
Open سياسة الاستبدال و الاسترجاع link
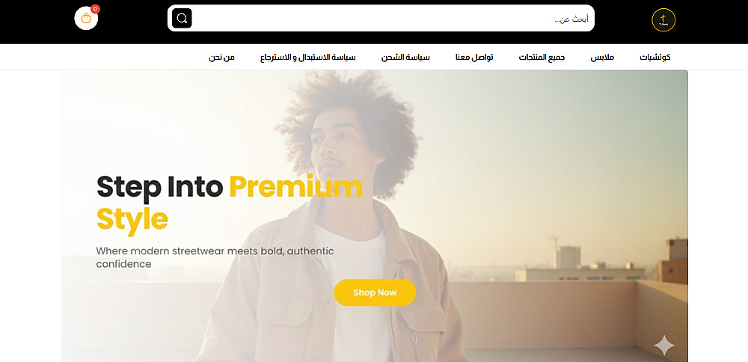307,58
